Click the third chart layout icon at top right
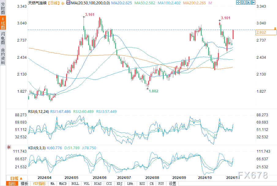This screenshot has width=277, height=186. coord(249,2)
